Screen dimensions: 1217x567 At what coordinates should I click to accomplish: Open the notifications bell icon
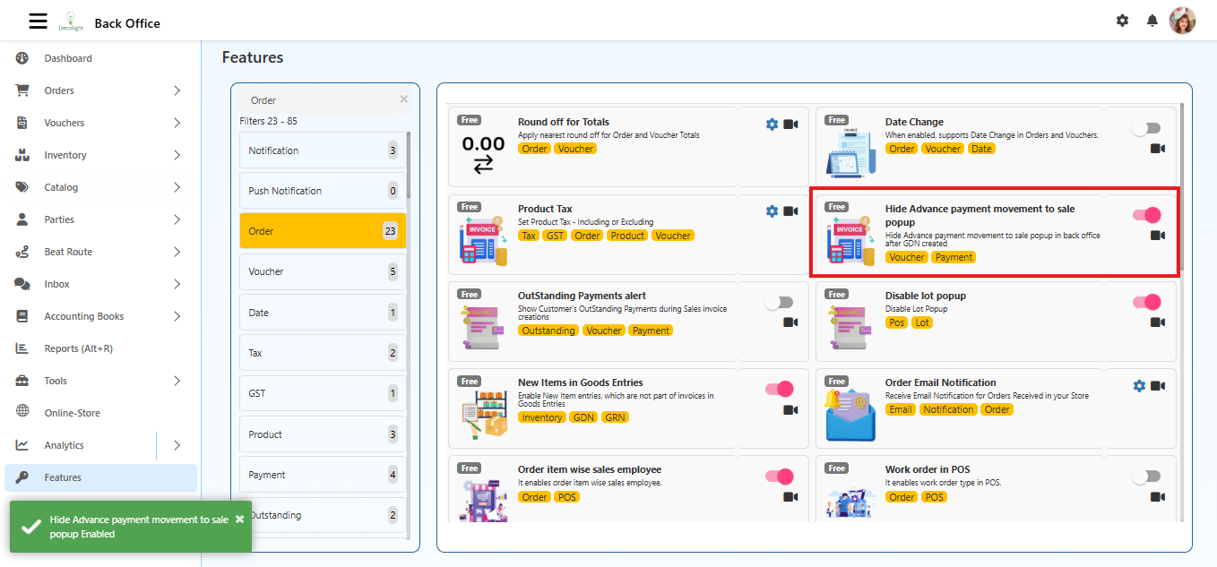coord(1152,21)
